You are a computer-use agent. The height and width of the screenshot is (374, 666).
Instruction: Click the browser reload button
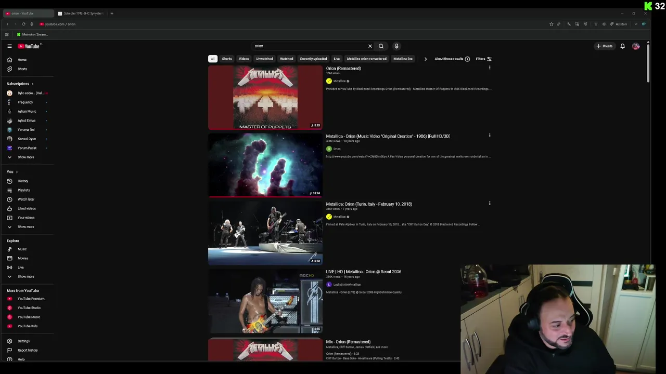pos(23,24)
